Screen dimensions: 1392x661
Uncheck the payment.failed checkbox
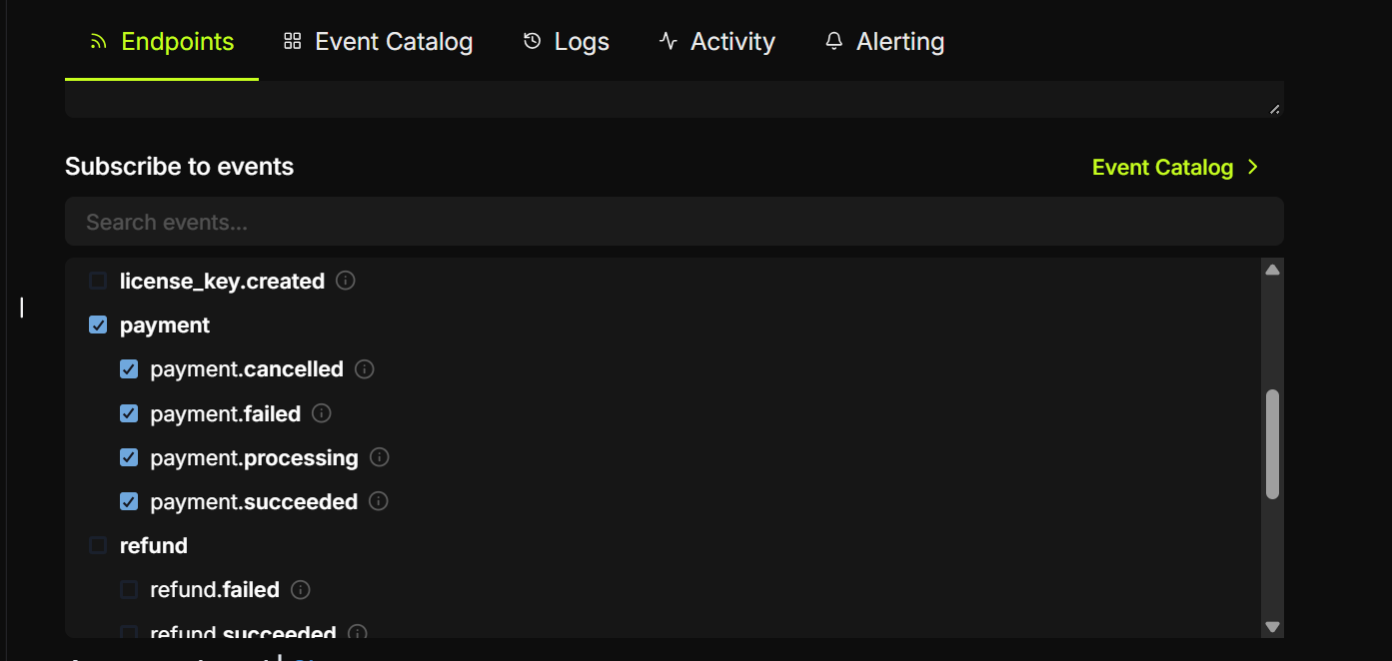[x=129, y=413]
